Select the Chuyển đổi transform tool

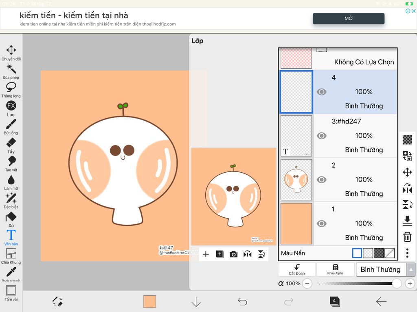point(11,53)
